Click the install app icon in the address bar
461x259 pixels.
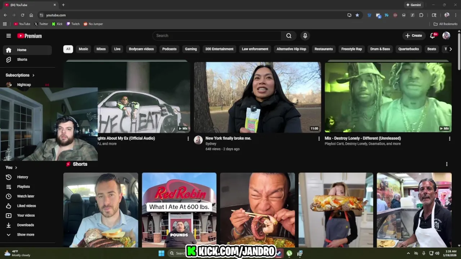point(349,15)
